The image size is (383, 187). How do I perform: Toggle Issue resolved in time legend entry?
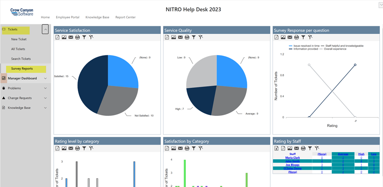click(304, 46)
